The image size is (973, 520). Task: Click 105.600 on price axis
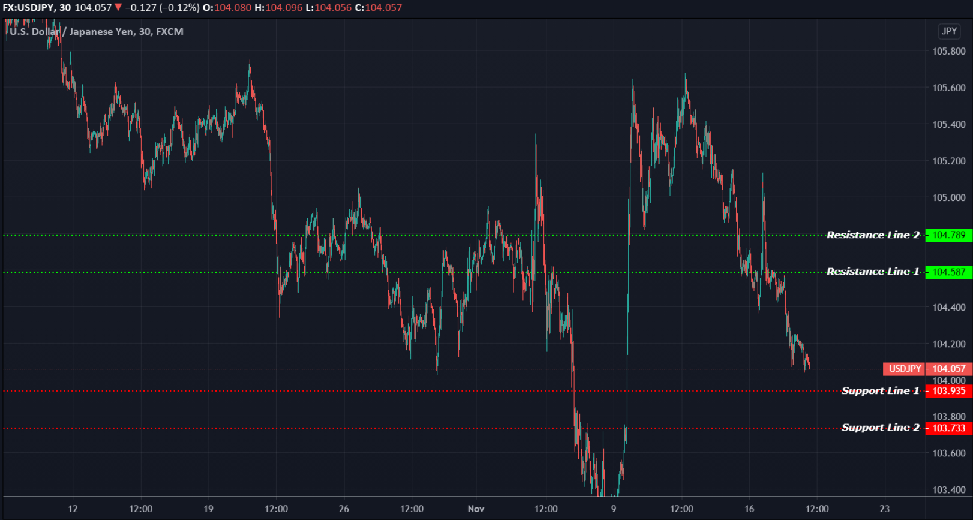click(x=949, y=88)
